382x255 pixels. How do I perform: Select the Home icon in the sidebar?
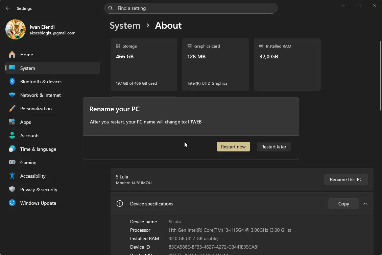(x=11, y=54)
